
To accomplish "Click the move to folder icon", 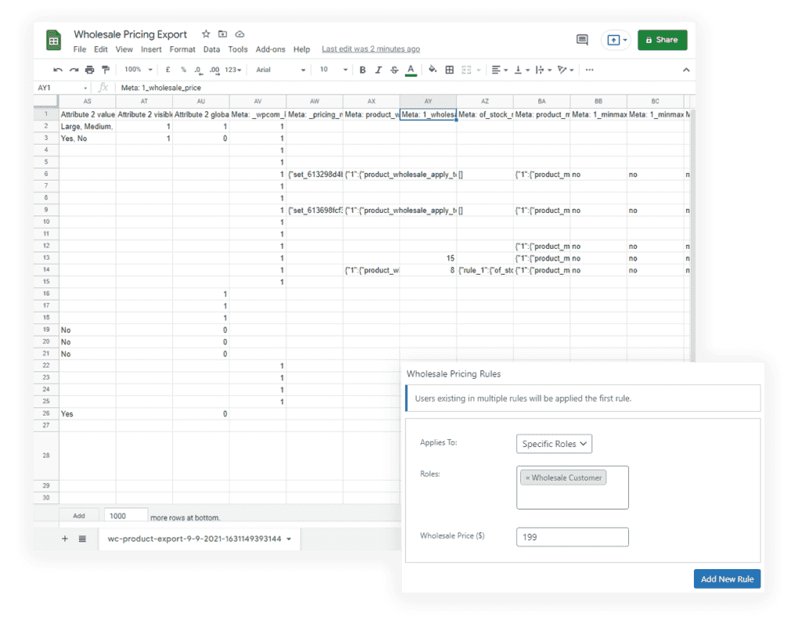I will [222, 34].
